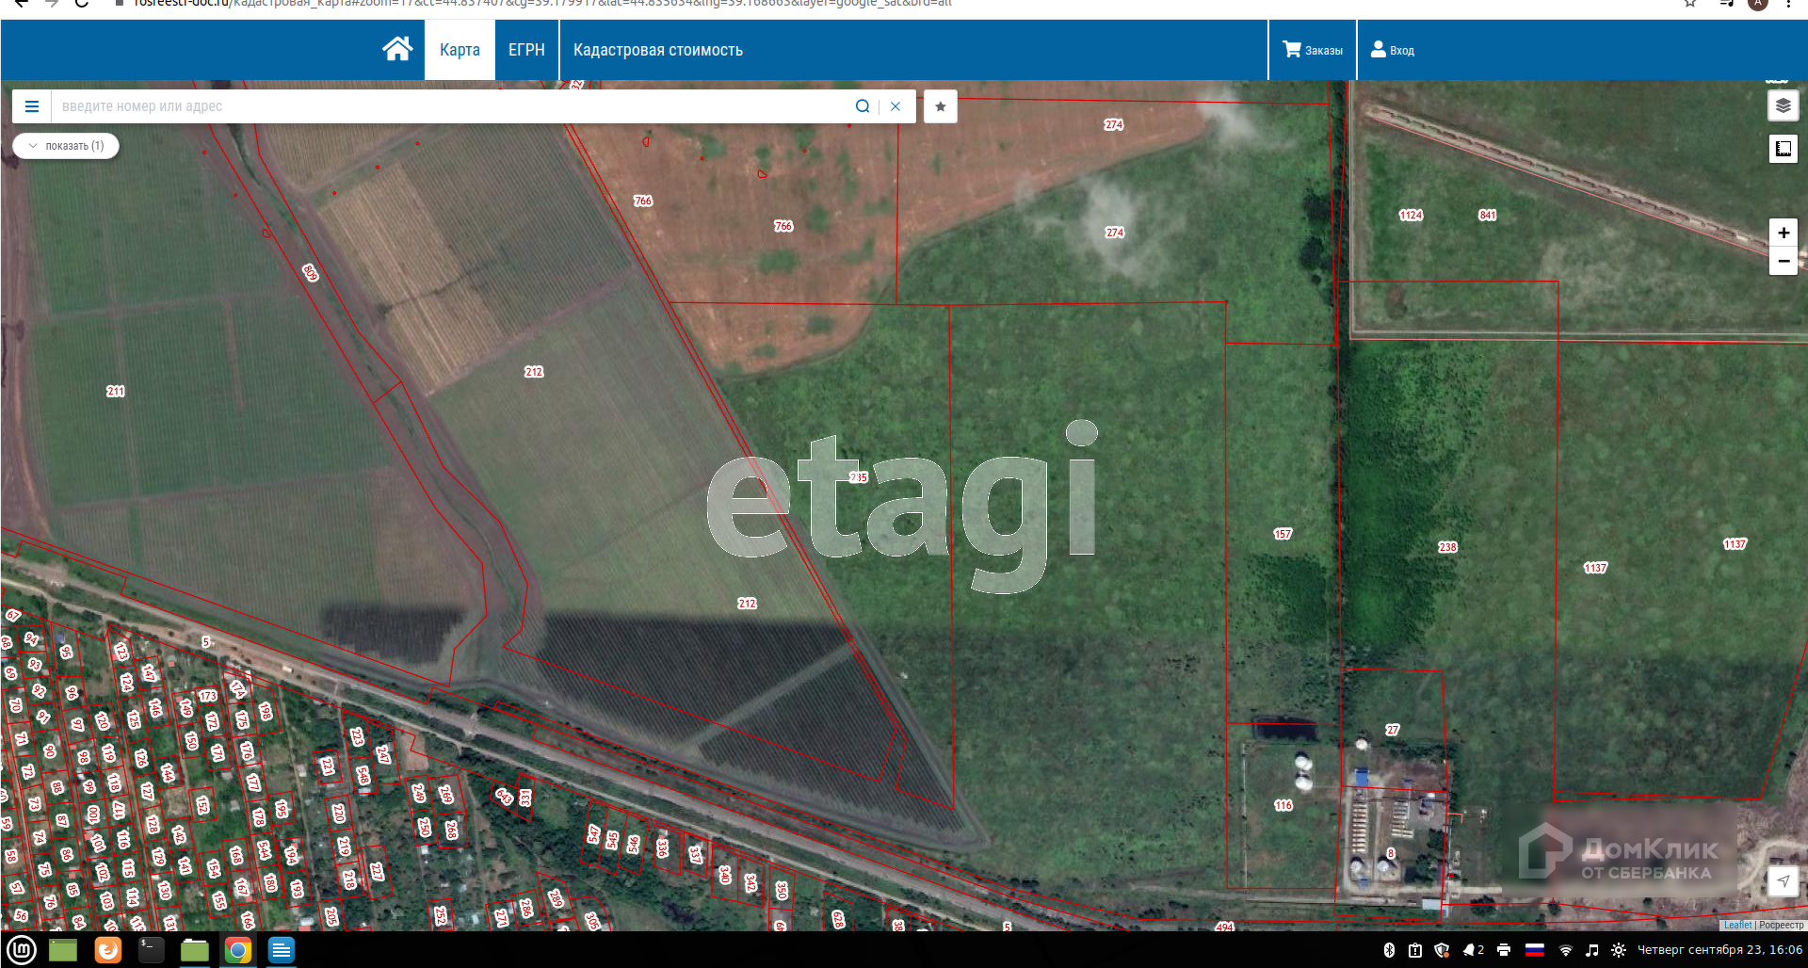Activate the measurement ruler tool
Screen dimensions: 1808x968
pos(1783,149)
